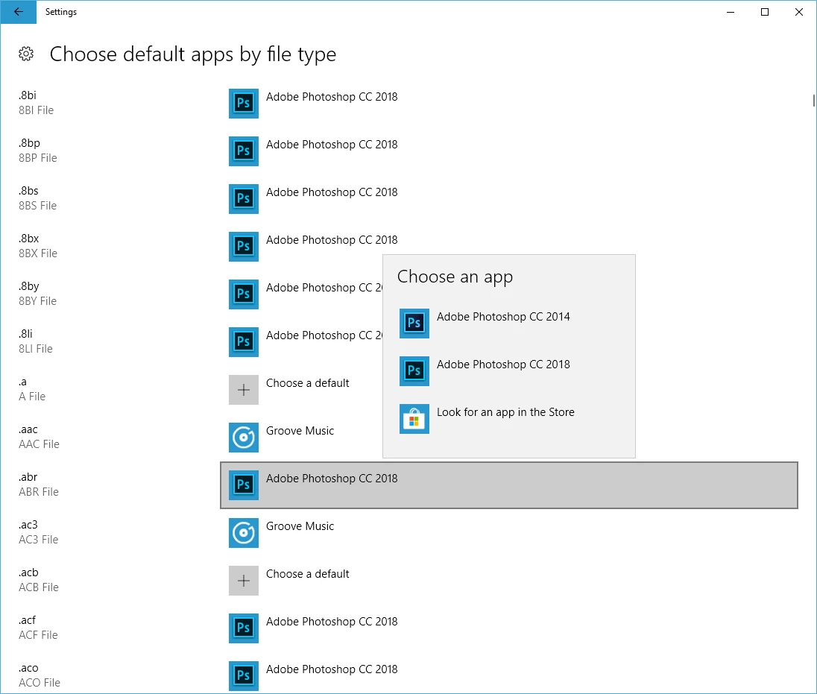Screen dimensions: 817x694
Task: Click the A File description text
Action: pyautogui.click(x=32, y=397)
